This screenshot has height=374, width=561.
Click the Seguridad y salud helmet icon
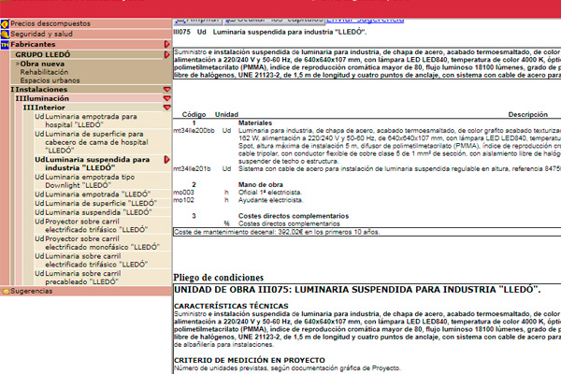(5, 35)
